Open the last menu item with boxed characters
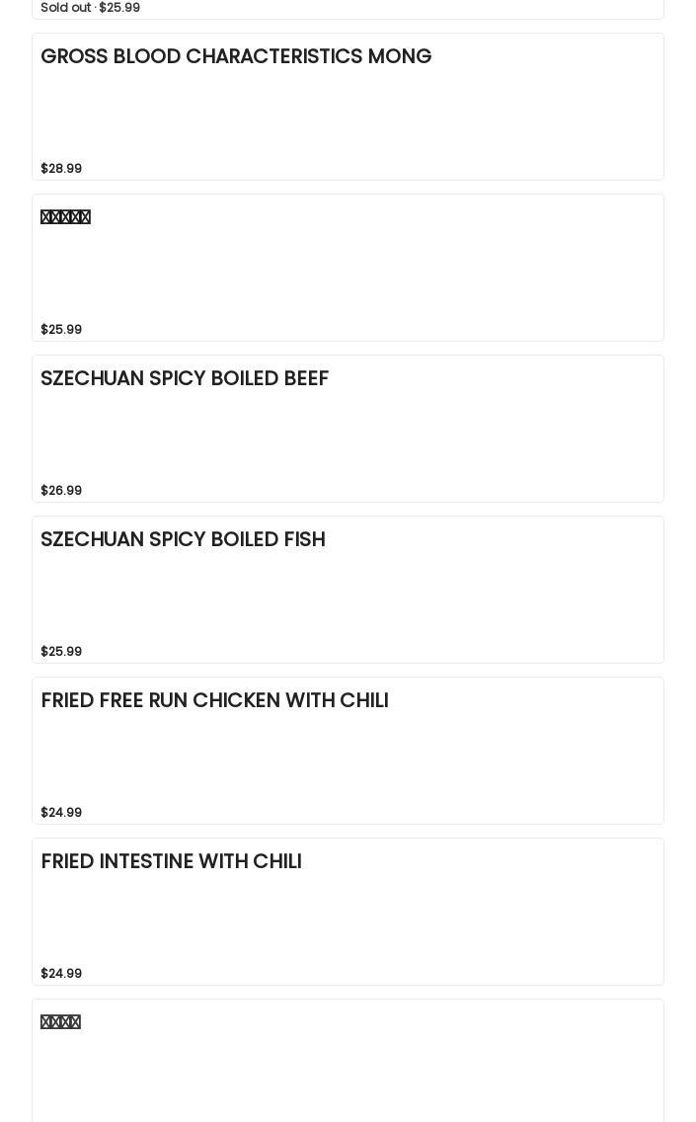The image size is (696, 1122). 60,1022
